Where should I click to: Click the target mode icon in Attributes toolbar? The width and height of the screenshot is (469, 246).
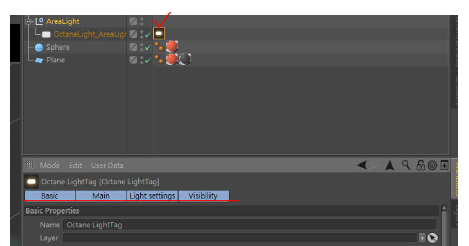[x=432, y=166]
